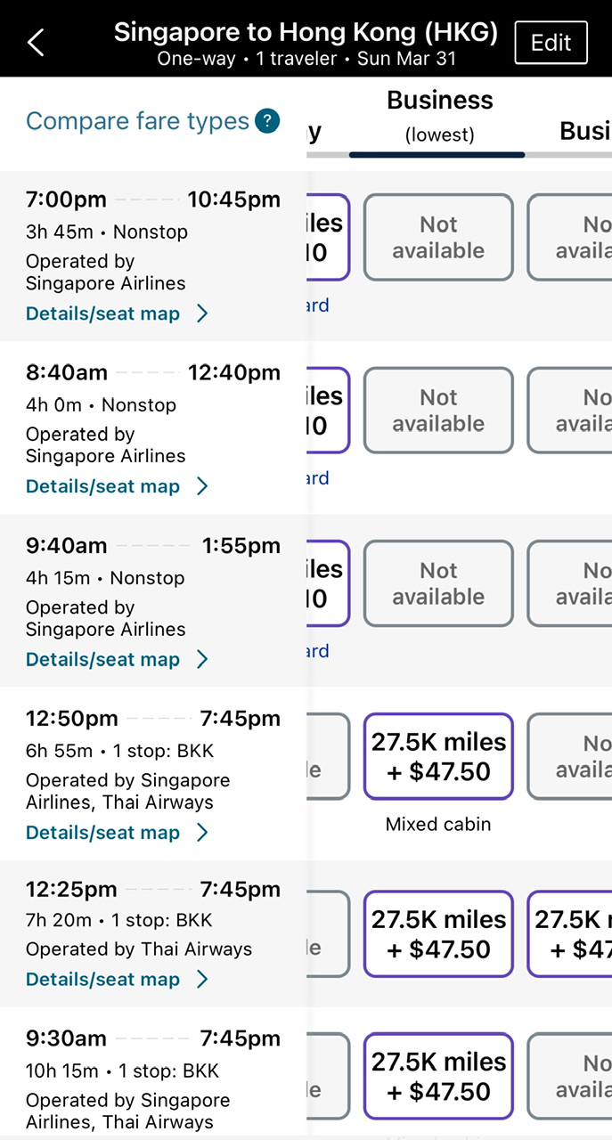Open Details/seat map for 7:00pm flight
This screenshot has width=612, height=1140.
(x=103, y=313)
